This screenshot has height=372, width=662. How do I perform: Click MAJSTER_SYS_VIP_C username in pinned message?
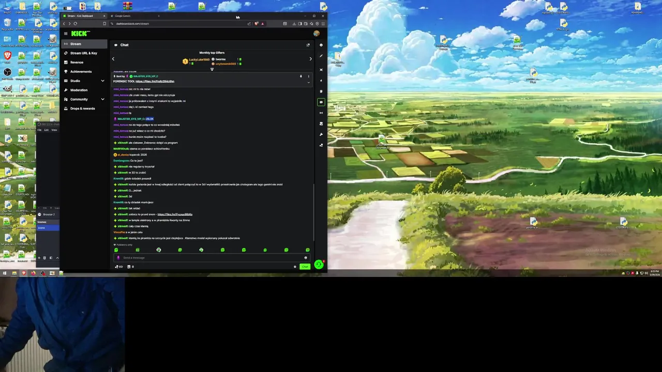146,76
